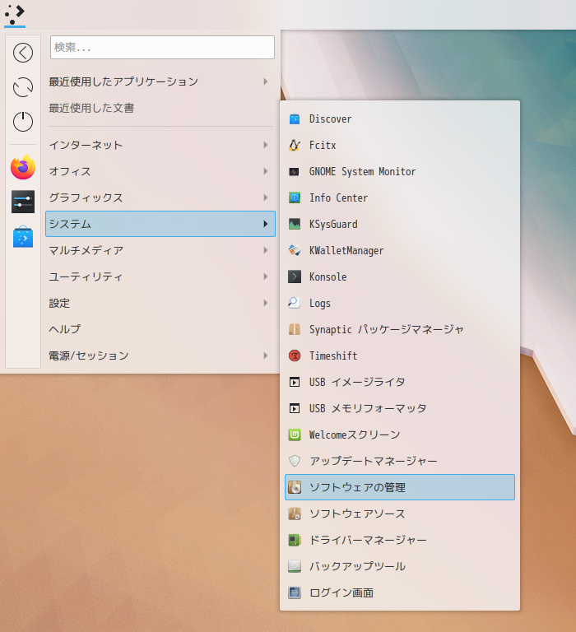Image resolution: width=576 pixels, height=632 pixels.
Task: Open Synaptic パッケージマネージャ label
Action: point(387,330)
